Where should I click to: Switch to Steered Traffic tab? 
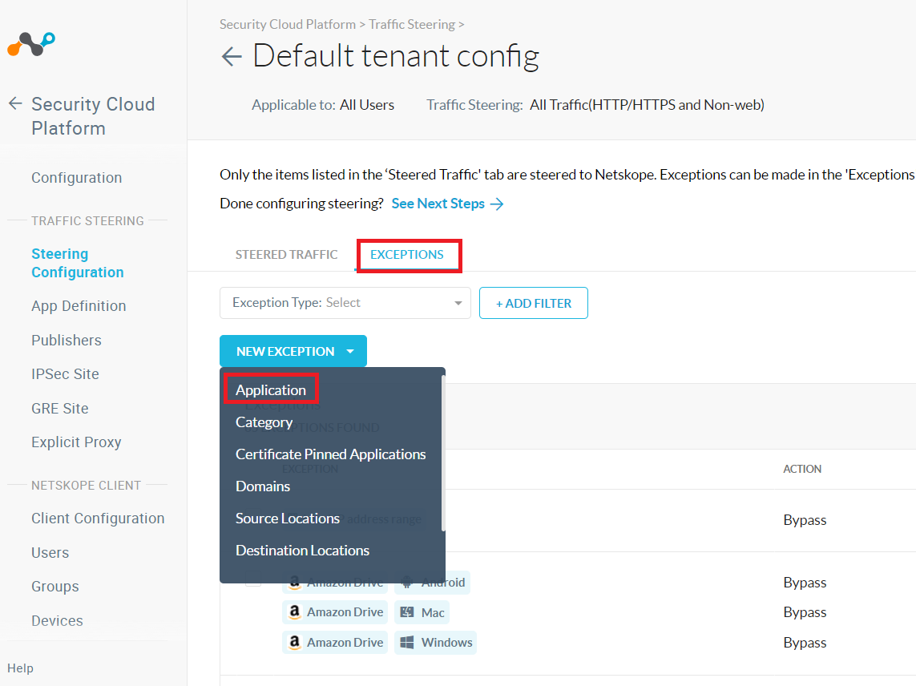coord(286,255)
